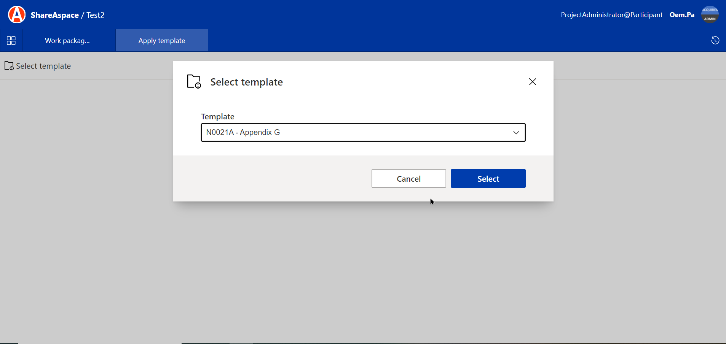Screen dimensions: 726x344
Task: Click the Acquirer Admin user avatar
Action: pos(710,15)
